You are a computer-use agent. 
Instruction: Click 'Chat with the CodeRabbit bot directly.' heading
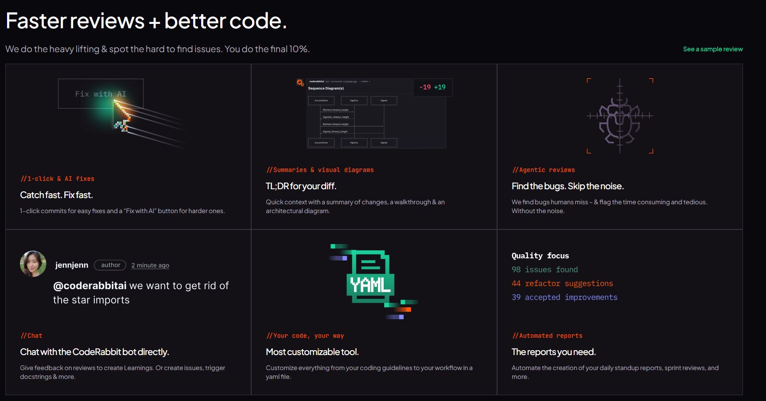click(x=94, y=352)
